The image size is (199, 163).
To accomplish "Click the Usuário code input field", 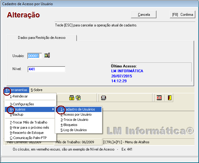I will [34, 56].
